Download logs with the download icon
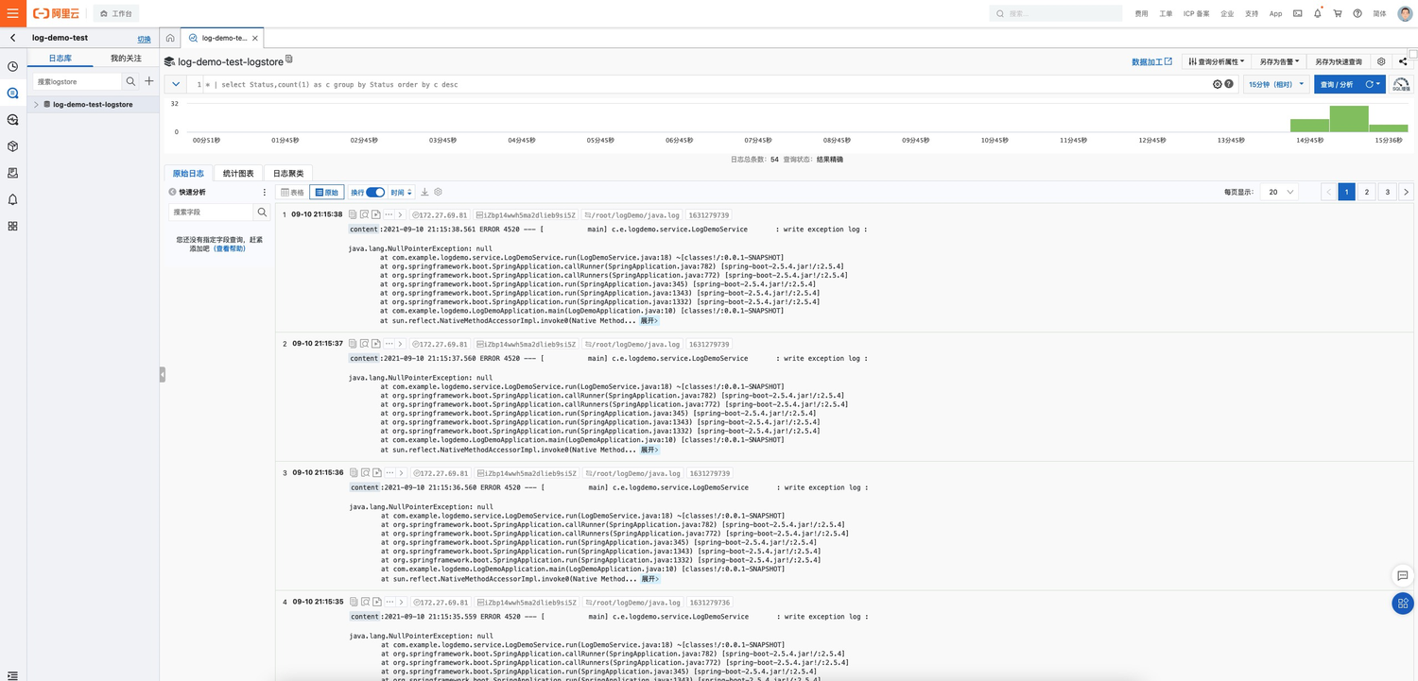Viewport: 1418px width, 681px height. 424,192
